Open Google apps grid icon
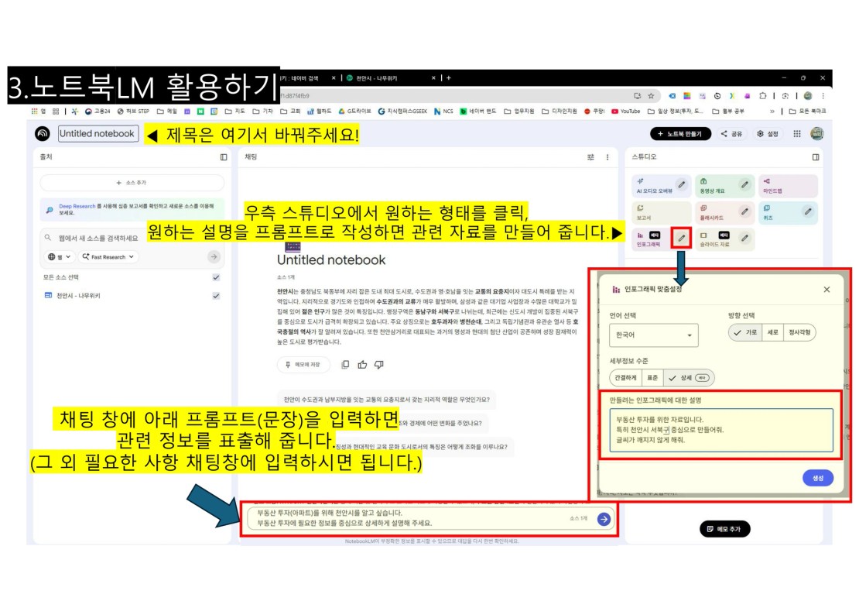Screen dimensions: 859x608 [x=797, y=134]
